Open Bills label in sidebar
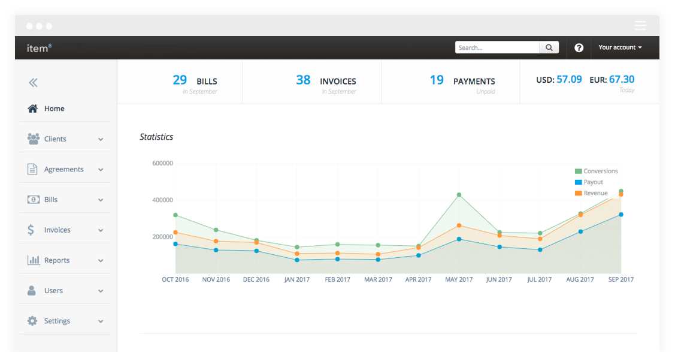Viewport: 678px width, 352px height. coord(51,200)
